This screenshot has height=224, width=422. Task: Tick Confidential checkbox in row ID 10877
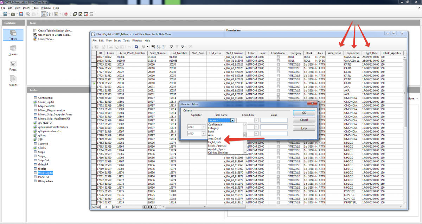tap(278, 57)
